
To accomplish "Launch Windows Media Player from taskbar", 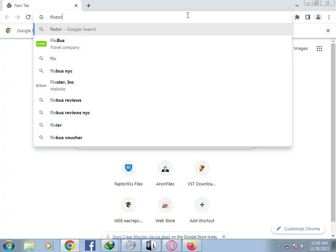I will [x=49, y=245].
